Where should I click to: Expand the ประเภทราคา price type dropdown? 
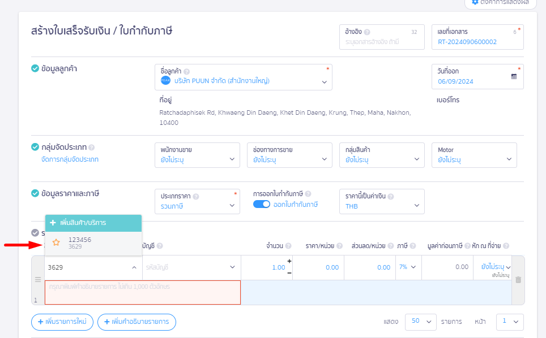[232, 206]
